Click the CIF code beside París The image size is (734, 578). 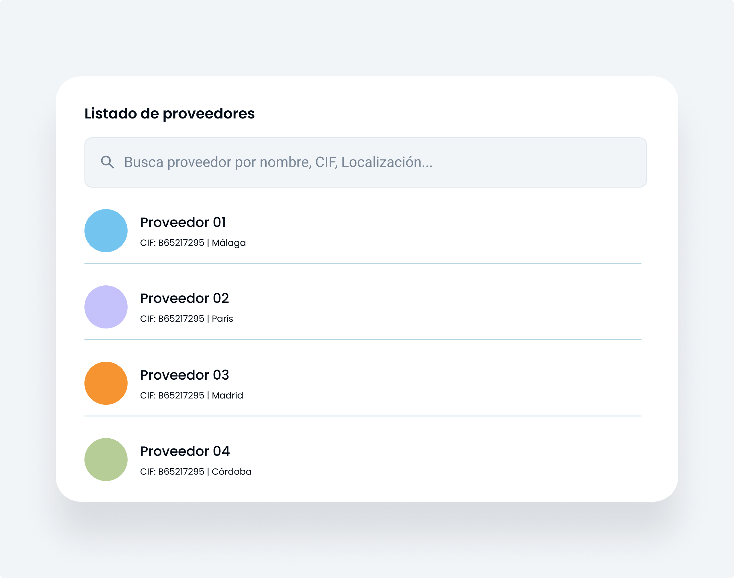pyautogui.click(x=172, y=319)
